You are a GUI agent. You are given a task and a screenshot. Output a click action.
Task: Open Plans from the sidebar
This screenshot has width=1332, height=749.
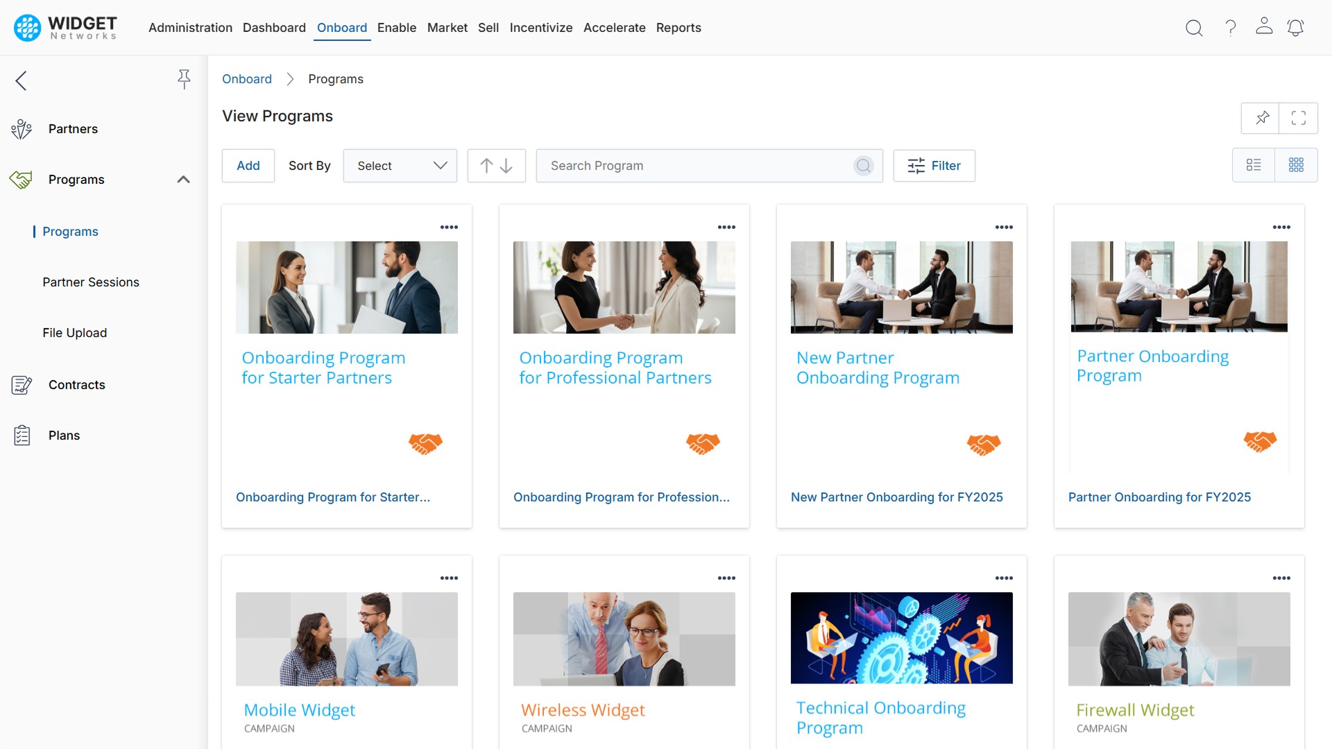coord(64,435)
